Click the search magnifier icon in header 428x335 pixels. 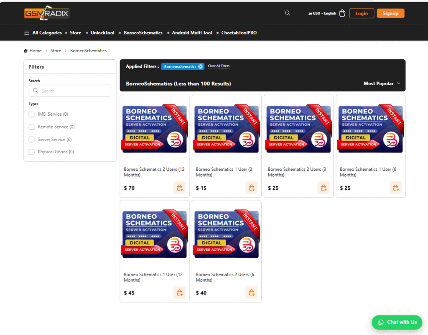(x=288, y=13)
